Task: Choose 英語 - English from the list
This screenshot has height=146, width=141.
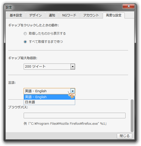Action: pos(49,97)
